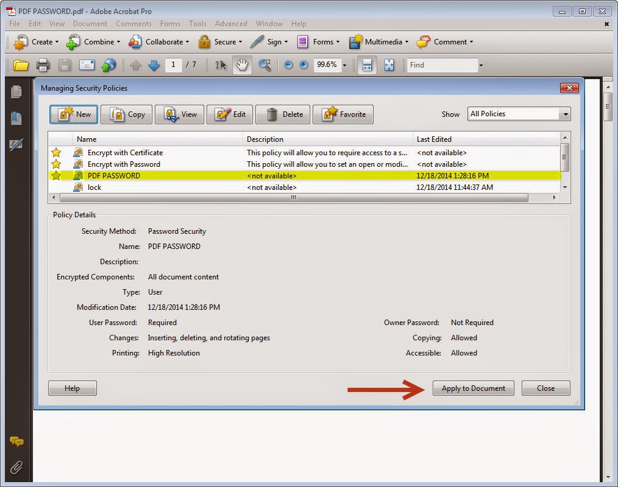
Task: Click the Find search field
Action: tap(442, 65)
